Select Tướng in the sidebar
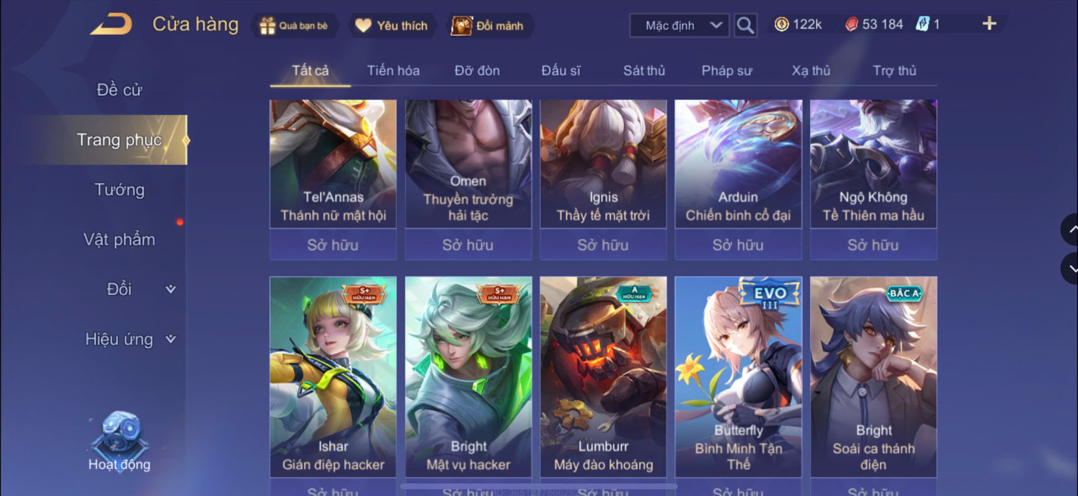 [x=119, y=189]
